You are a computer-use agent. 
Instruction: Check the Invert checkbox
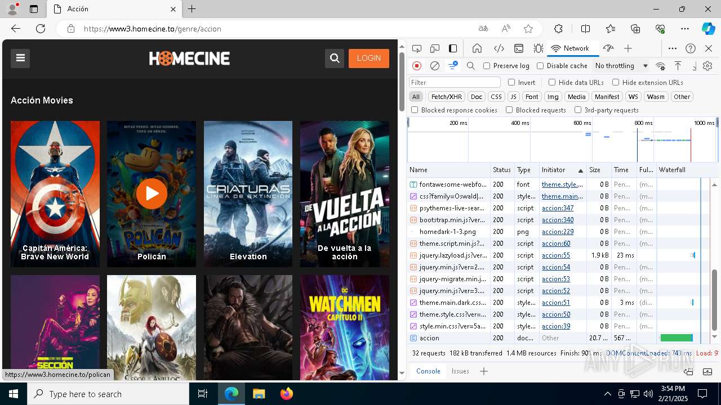tap(511, 82)
